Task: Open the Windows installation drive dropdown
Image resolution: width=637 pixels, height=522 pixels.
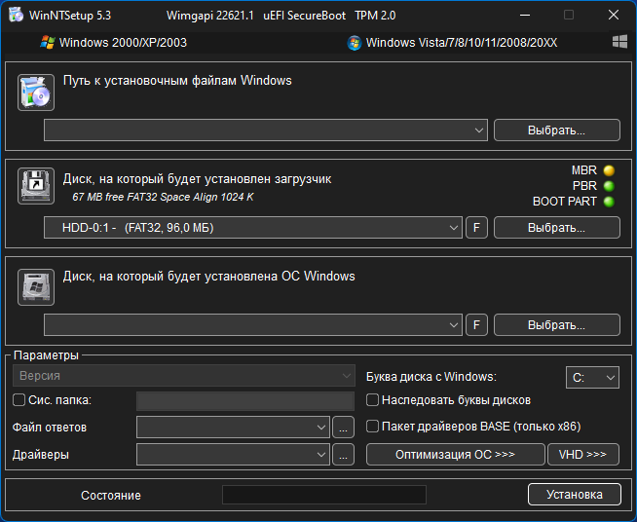Action: click(x=252, y=324)
